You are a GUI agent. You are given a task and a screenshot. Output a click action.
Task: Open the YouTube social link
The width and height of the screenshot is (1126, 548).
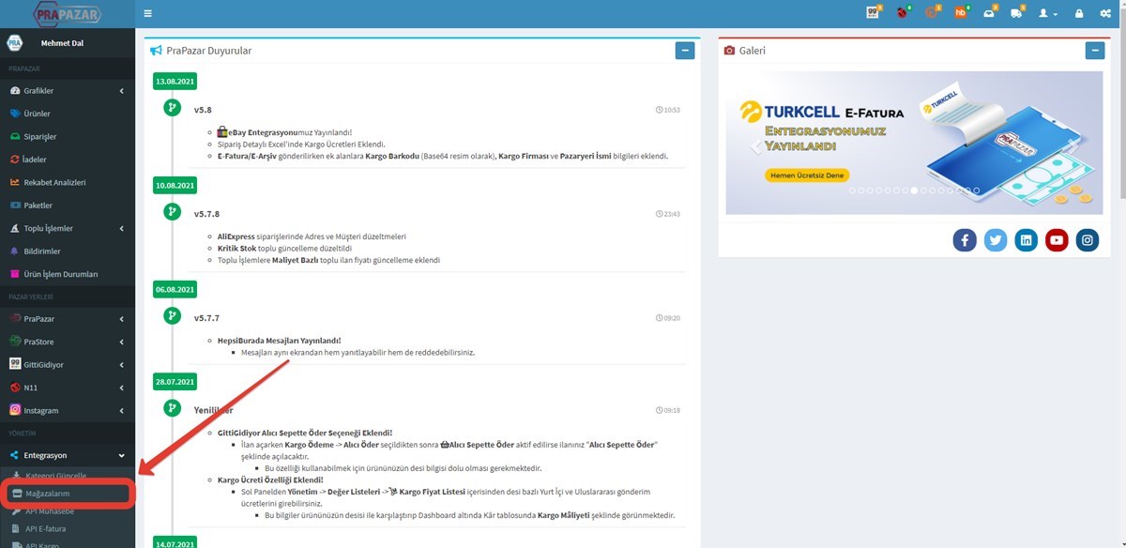pos(1057,240)
